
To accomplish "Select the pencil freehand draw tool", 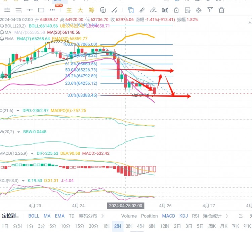I will (153, 10).
